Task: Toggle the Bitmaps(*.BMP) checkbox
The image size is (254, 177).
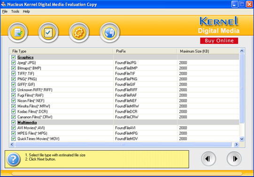Action: pyautogui.click(x=14, y=68)
